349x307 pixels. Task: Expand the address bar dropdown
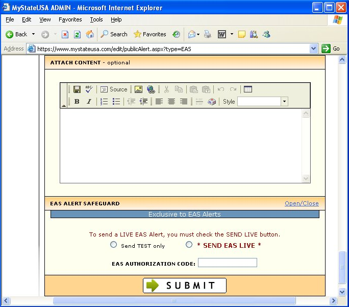[313, 49]
